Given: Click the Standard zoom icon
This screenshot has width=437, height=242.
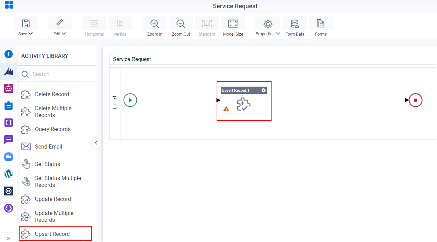Looking at the screenshot, I should [207, 23].
